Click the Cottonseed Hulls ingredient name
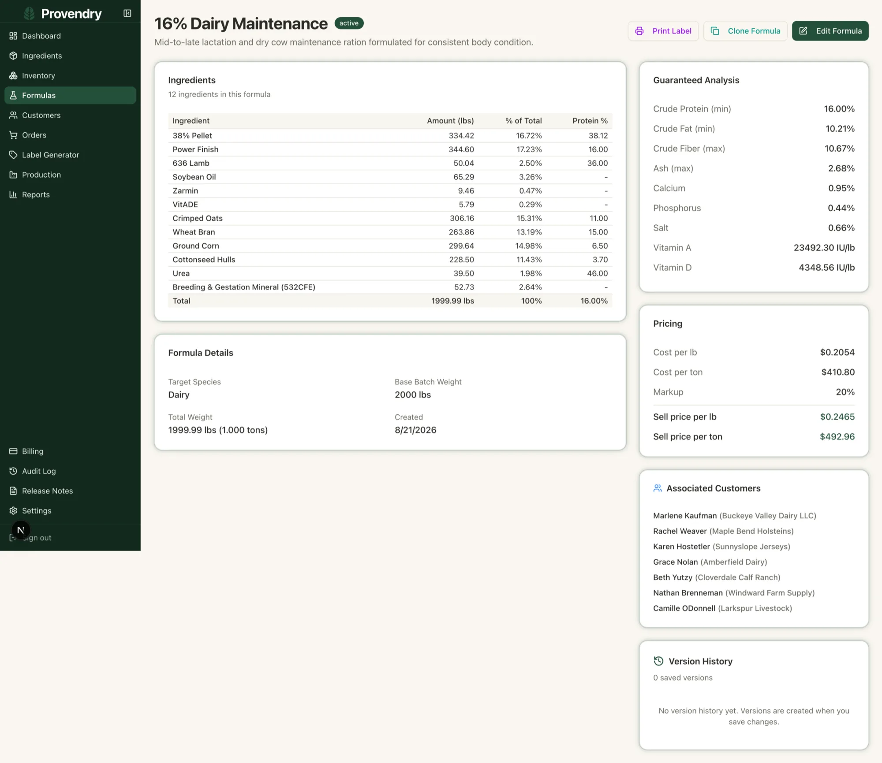 pos(204,260)
